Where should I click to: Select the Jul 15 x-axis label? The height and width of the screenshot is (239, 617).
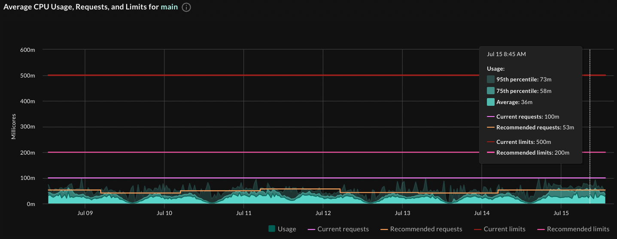point(561,213)
